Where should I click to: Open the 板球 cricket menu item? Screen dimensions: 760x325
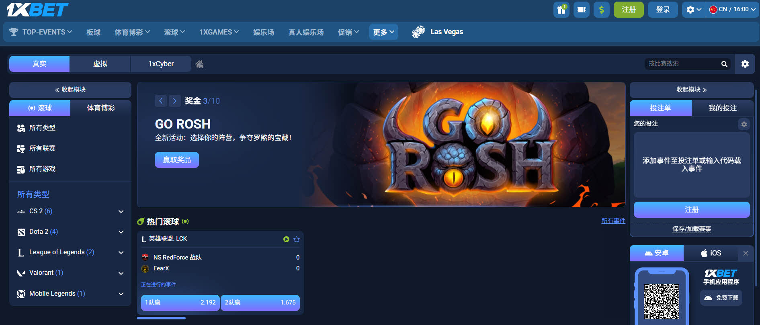93,32
